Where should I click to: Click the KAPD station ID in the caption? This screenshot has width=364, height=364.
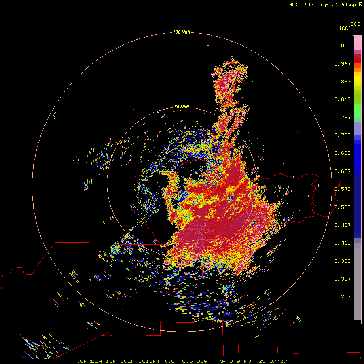226,361
